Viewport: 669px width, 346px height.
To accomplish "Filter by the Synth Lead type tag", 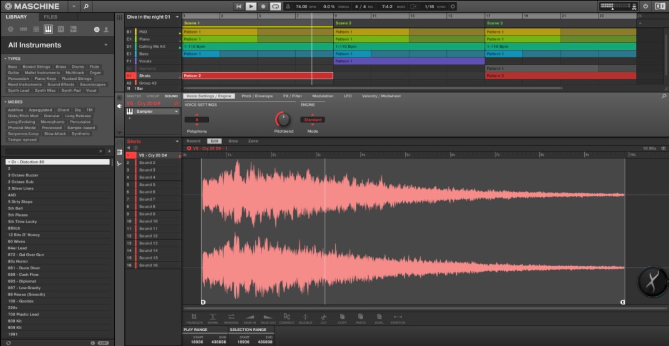I will [19, 90].
